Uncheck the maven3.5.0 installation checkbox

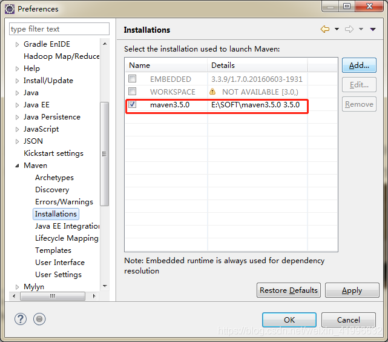pos(133,104)
